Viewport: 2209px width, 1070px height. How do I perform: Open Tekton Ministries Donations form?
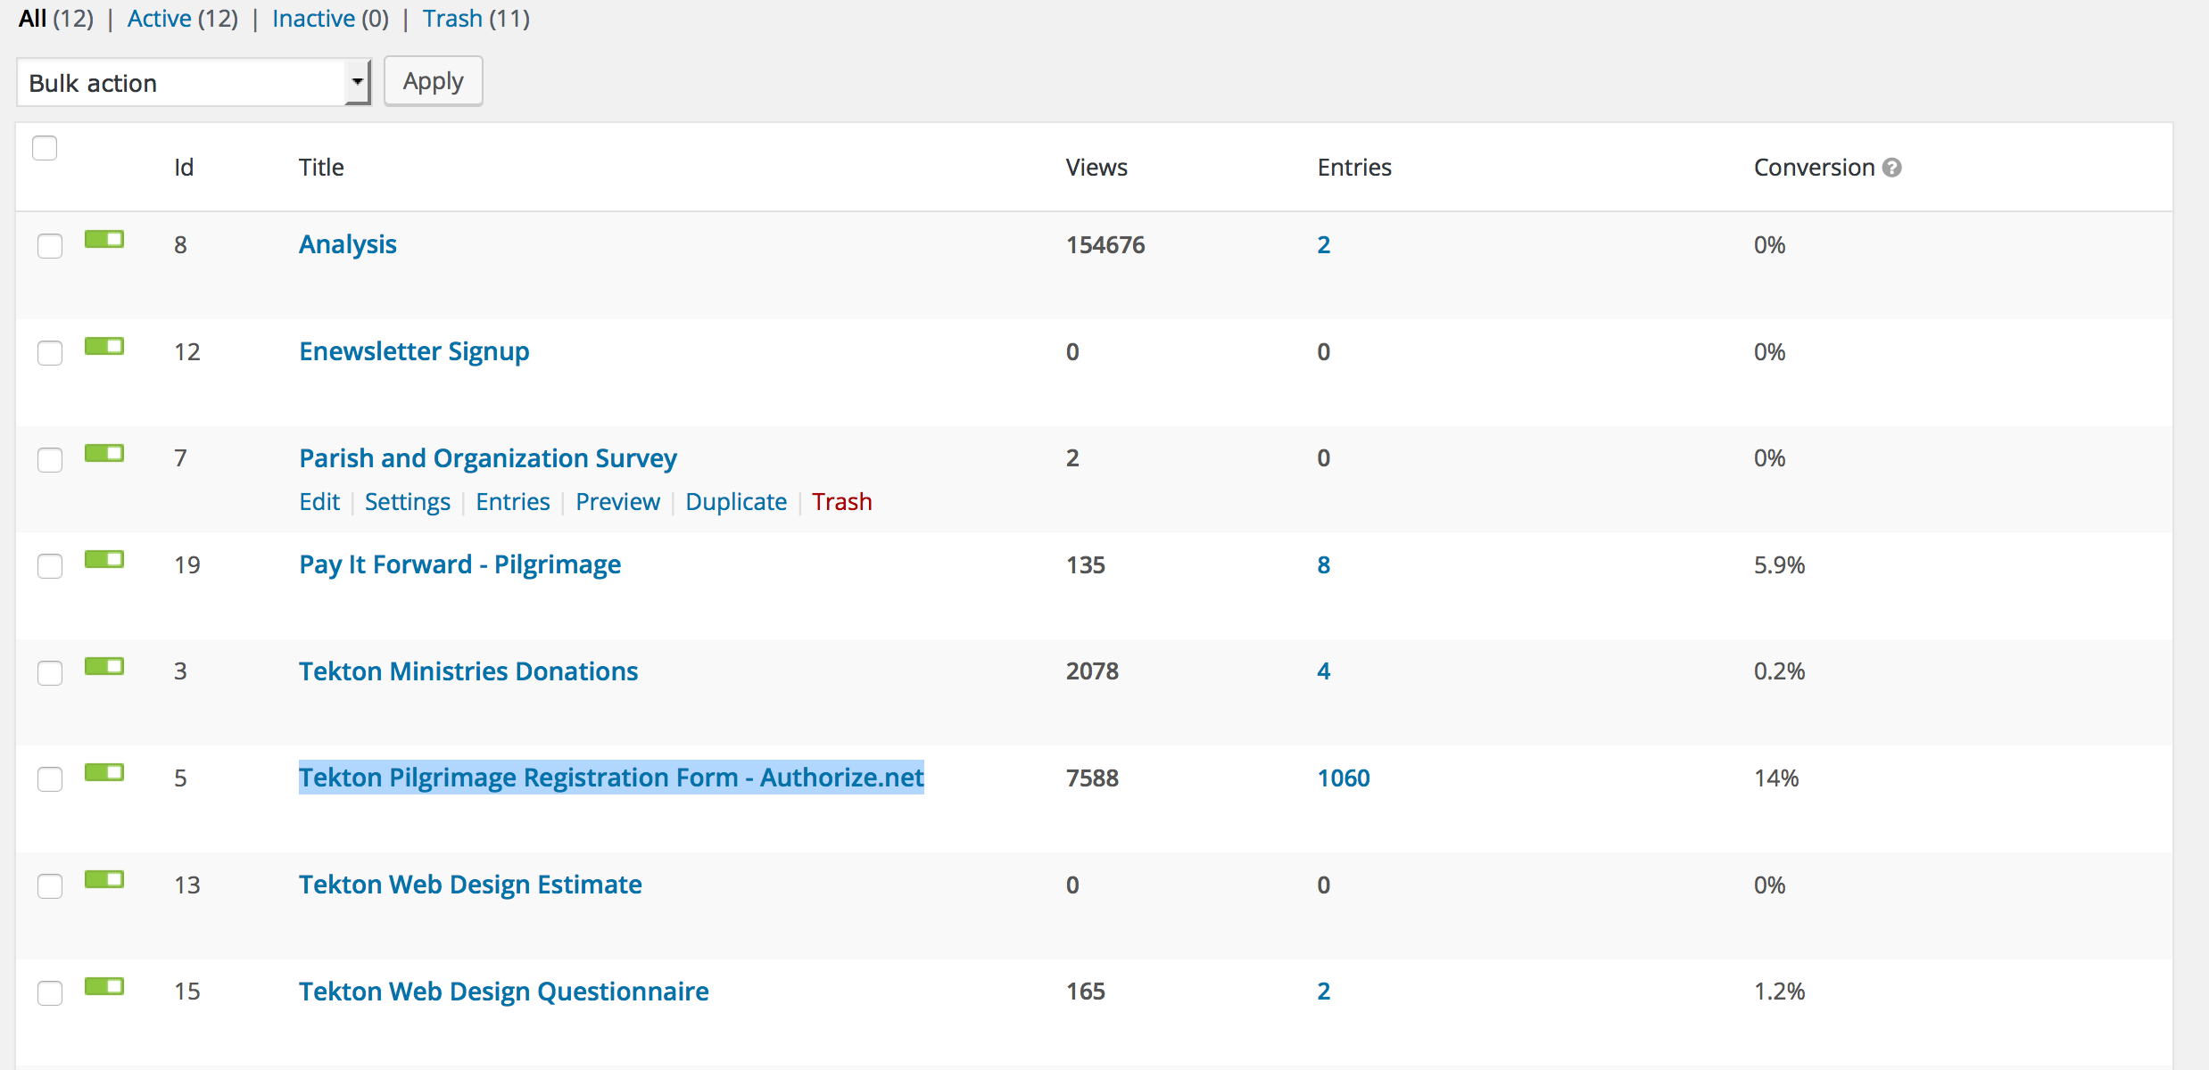click(x=468, y=671)
